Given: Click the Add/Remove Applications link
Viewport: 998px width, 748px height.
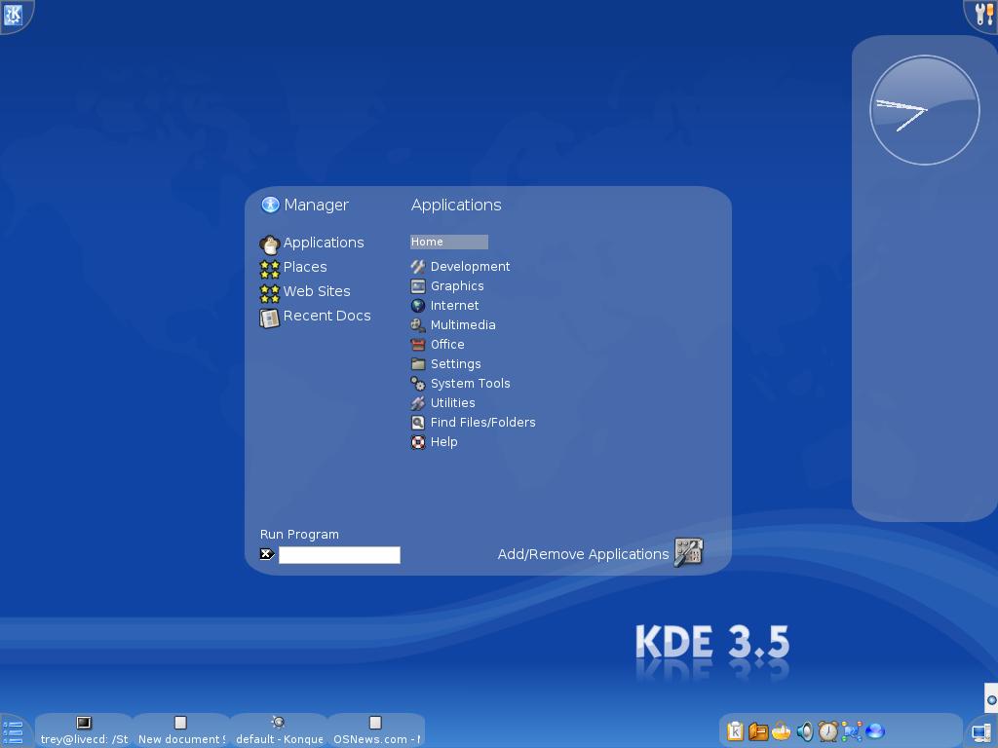Looking at the screenshot, I should click(583, 554).
